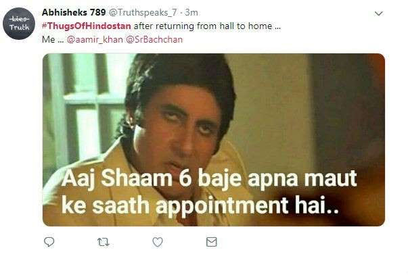Click the caption line 'ke saath appointment hai..'
408x275 pixels.
200,206
